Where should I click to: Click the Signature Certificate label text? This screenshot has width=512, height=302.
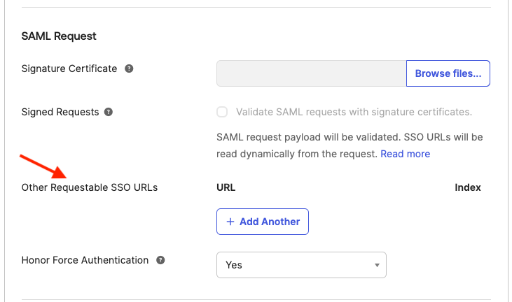point(69,69)
